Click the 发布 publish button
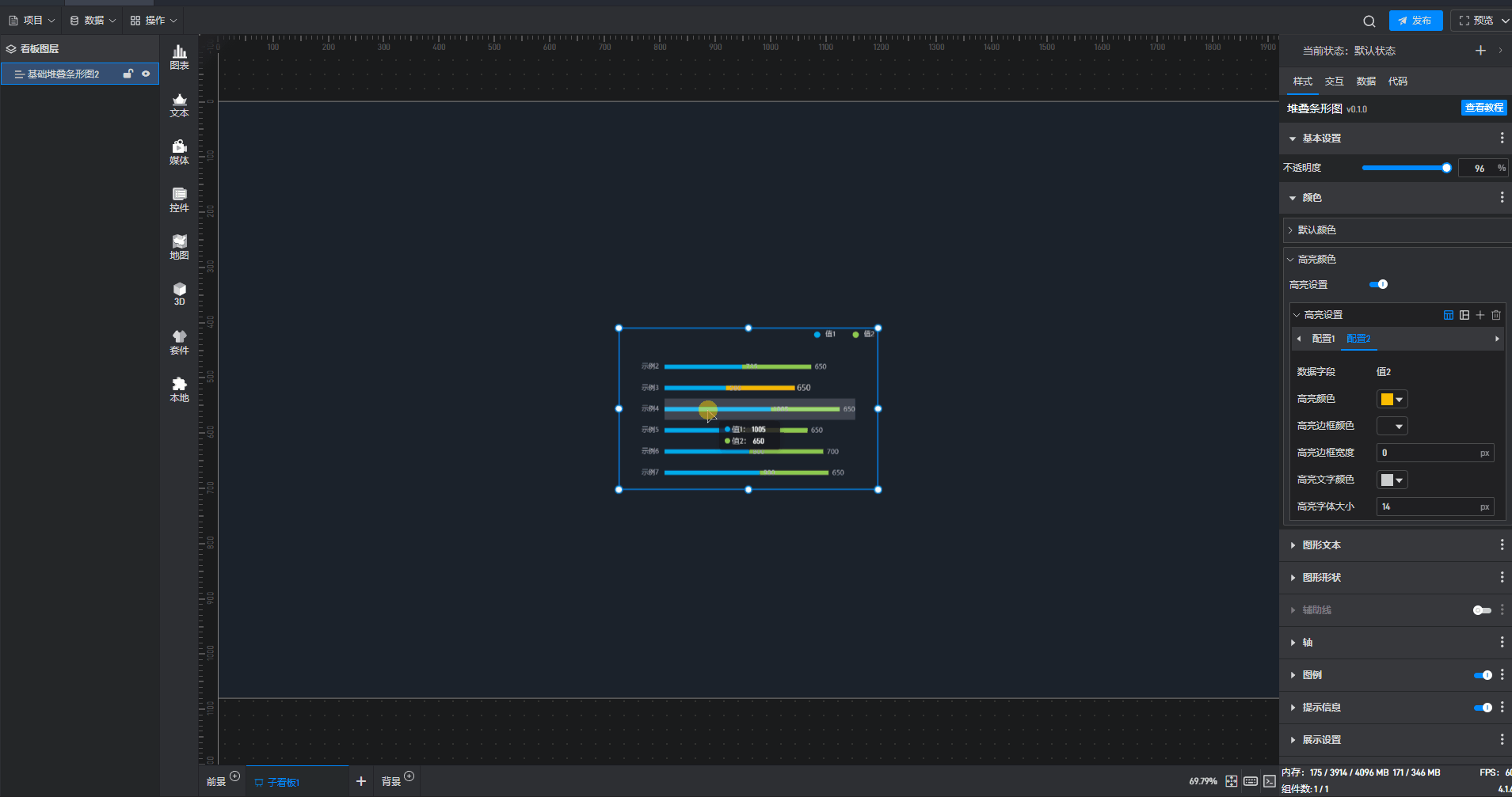 (x=1415, y=21)
